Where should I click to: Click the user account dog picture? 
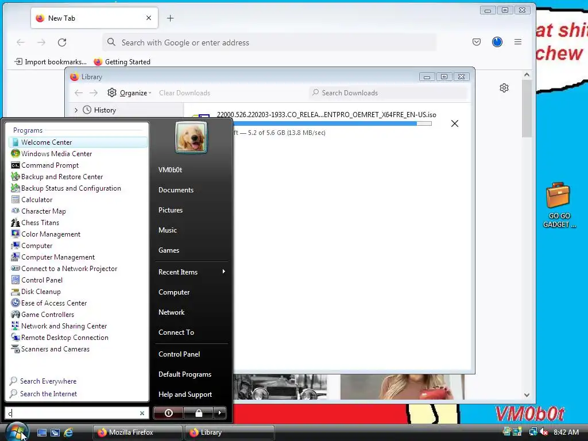tap(191, 138)
